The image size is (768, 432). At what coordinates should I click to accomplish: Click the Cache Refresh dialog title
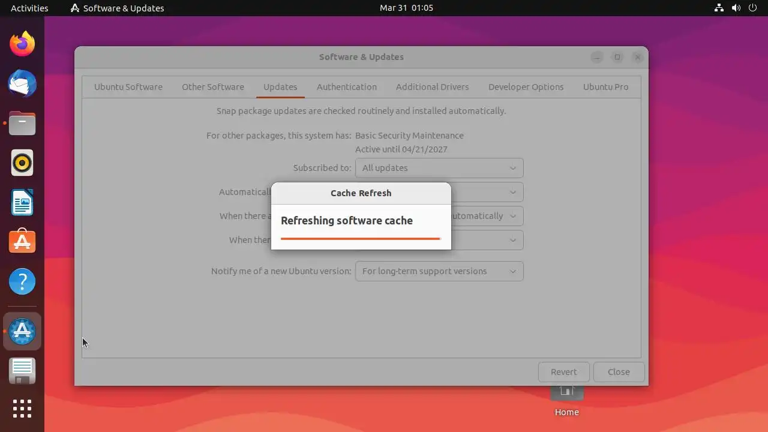coord(361,193)
